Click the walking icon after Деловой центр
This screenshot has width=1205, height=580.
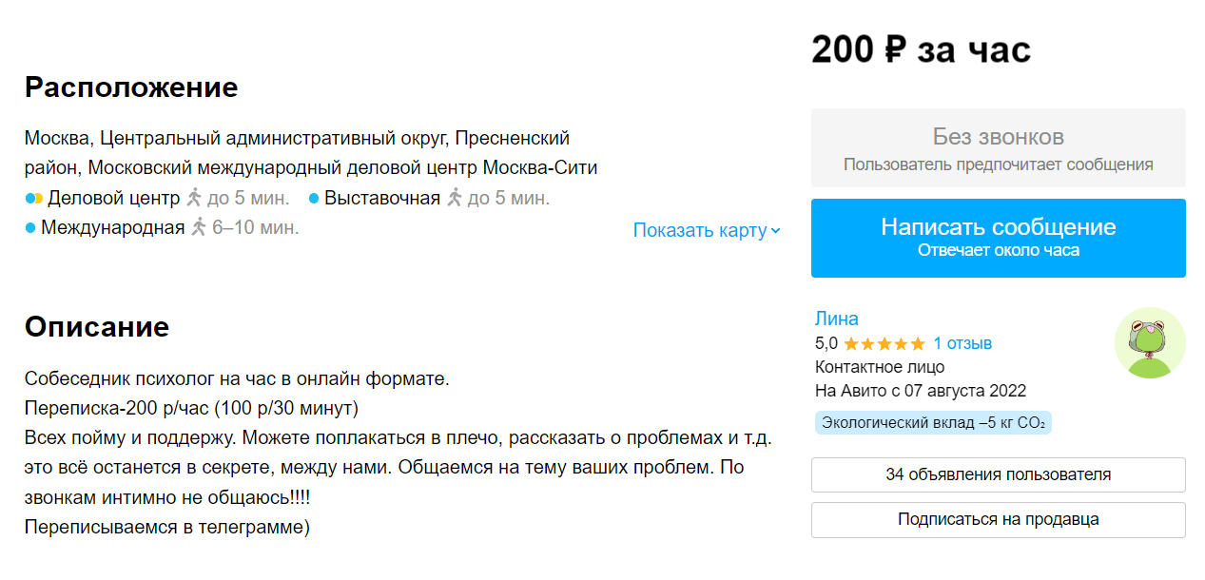coord(194,198)
